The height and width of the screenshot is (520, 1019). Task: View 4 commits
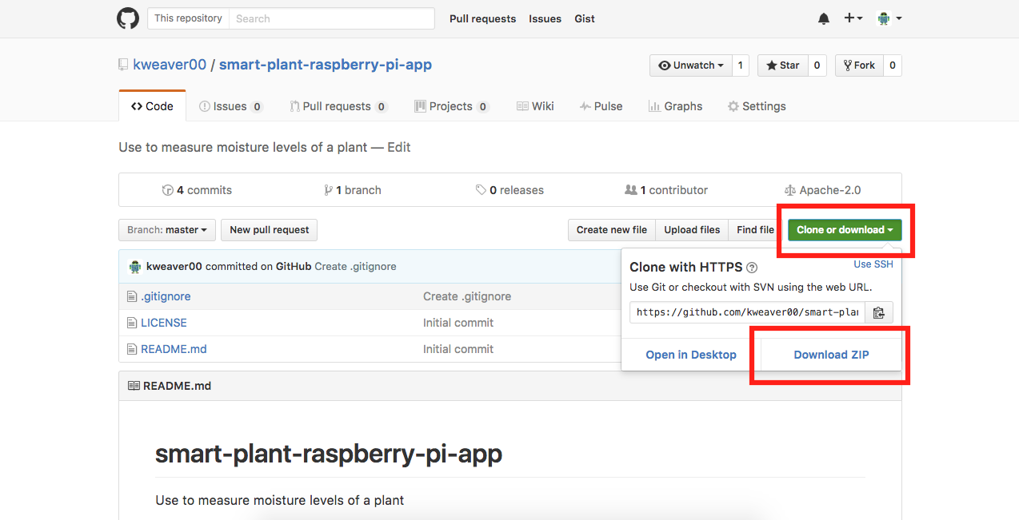click(x=197, y=190)
